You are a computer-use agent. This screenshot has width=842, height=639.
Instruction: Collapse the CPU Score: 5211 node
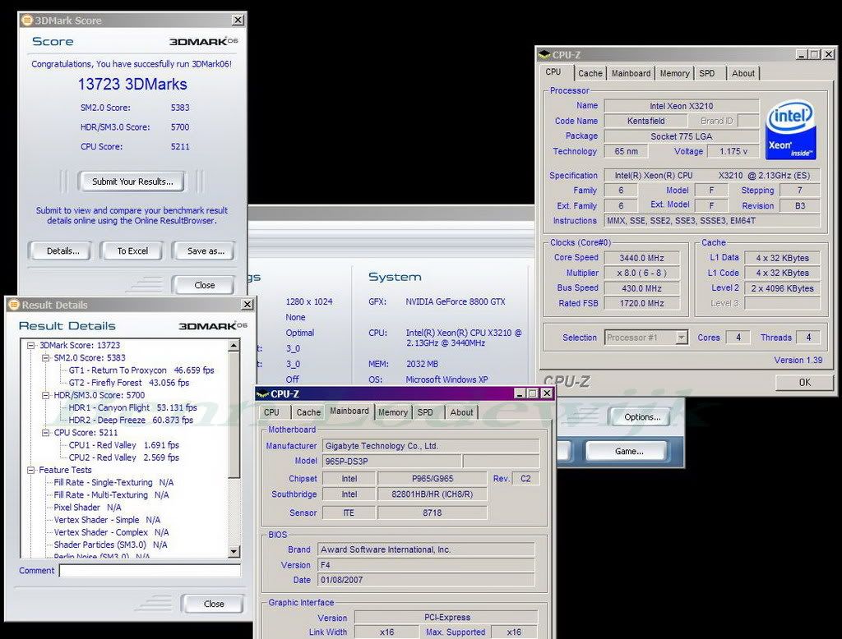click(x=46, y=433)
